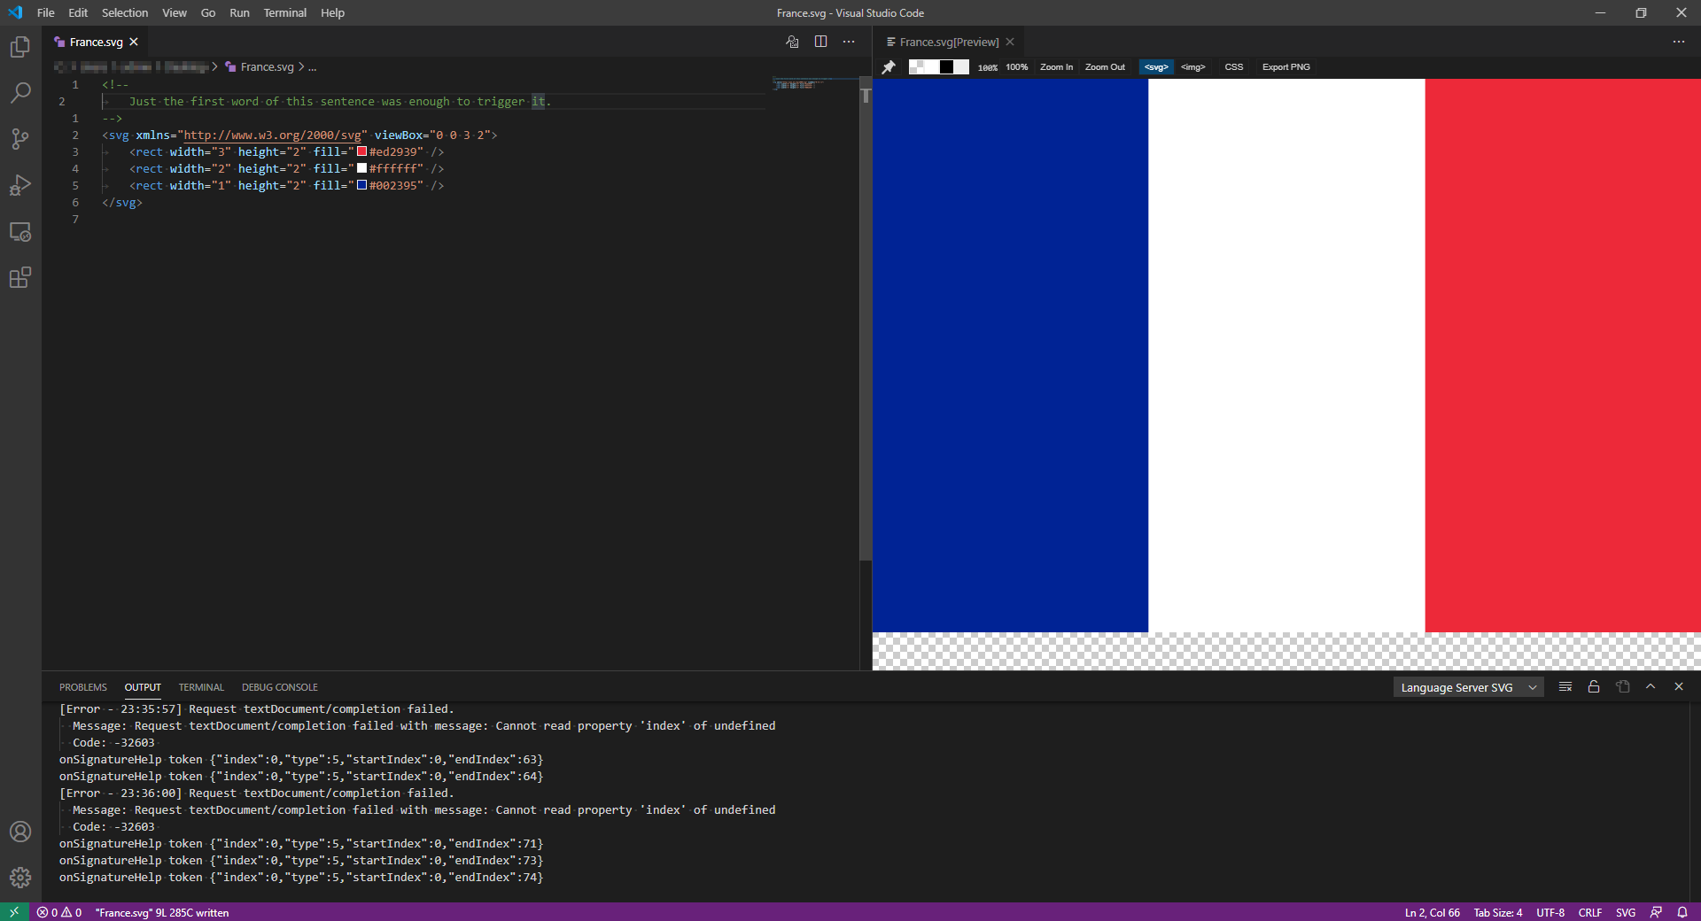Clear the Output panel log

(1565, 687)
